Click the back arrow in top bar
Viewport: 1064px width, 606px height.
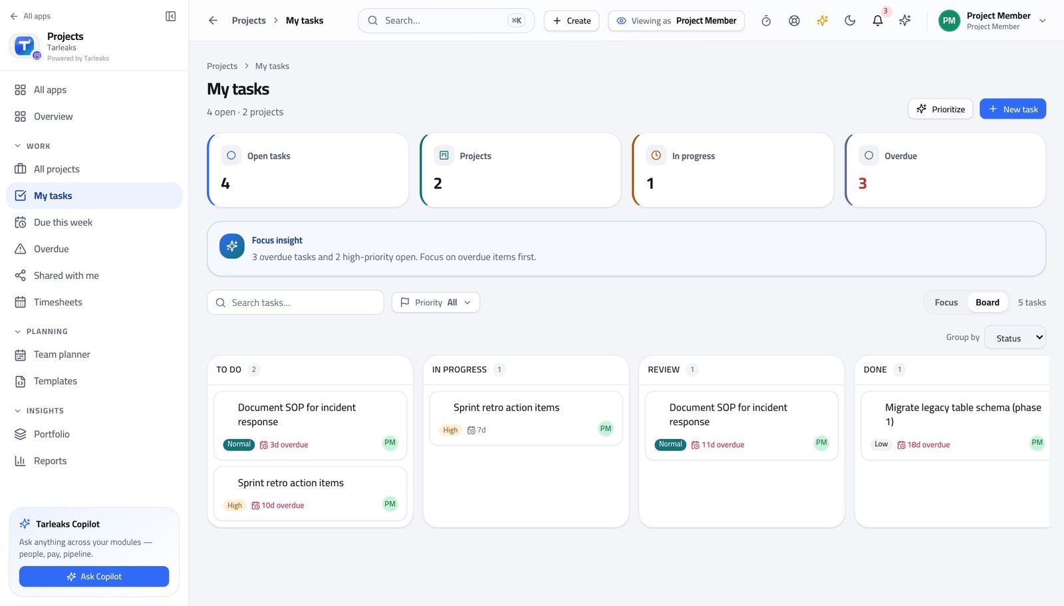213,21
